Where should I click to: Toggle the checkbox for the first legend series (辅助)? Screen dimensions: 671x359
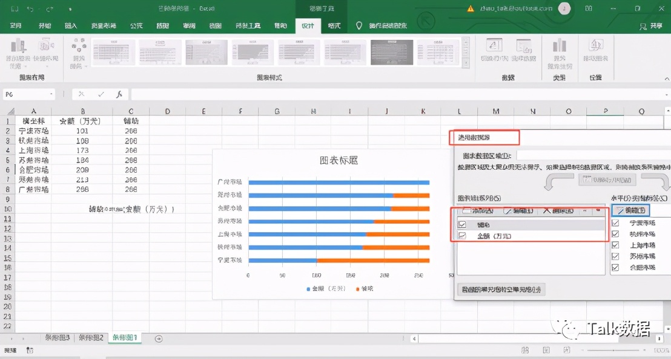[462, 225]
